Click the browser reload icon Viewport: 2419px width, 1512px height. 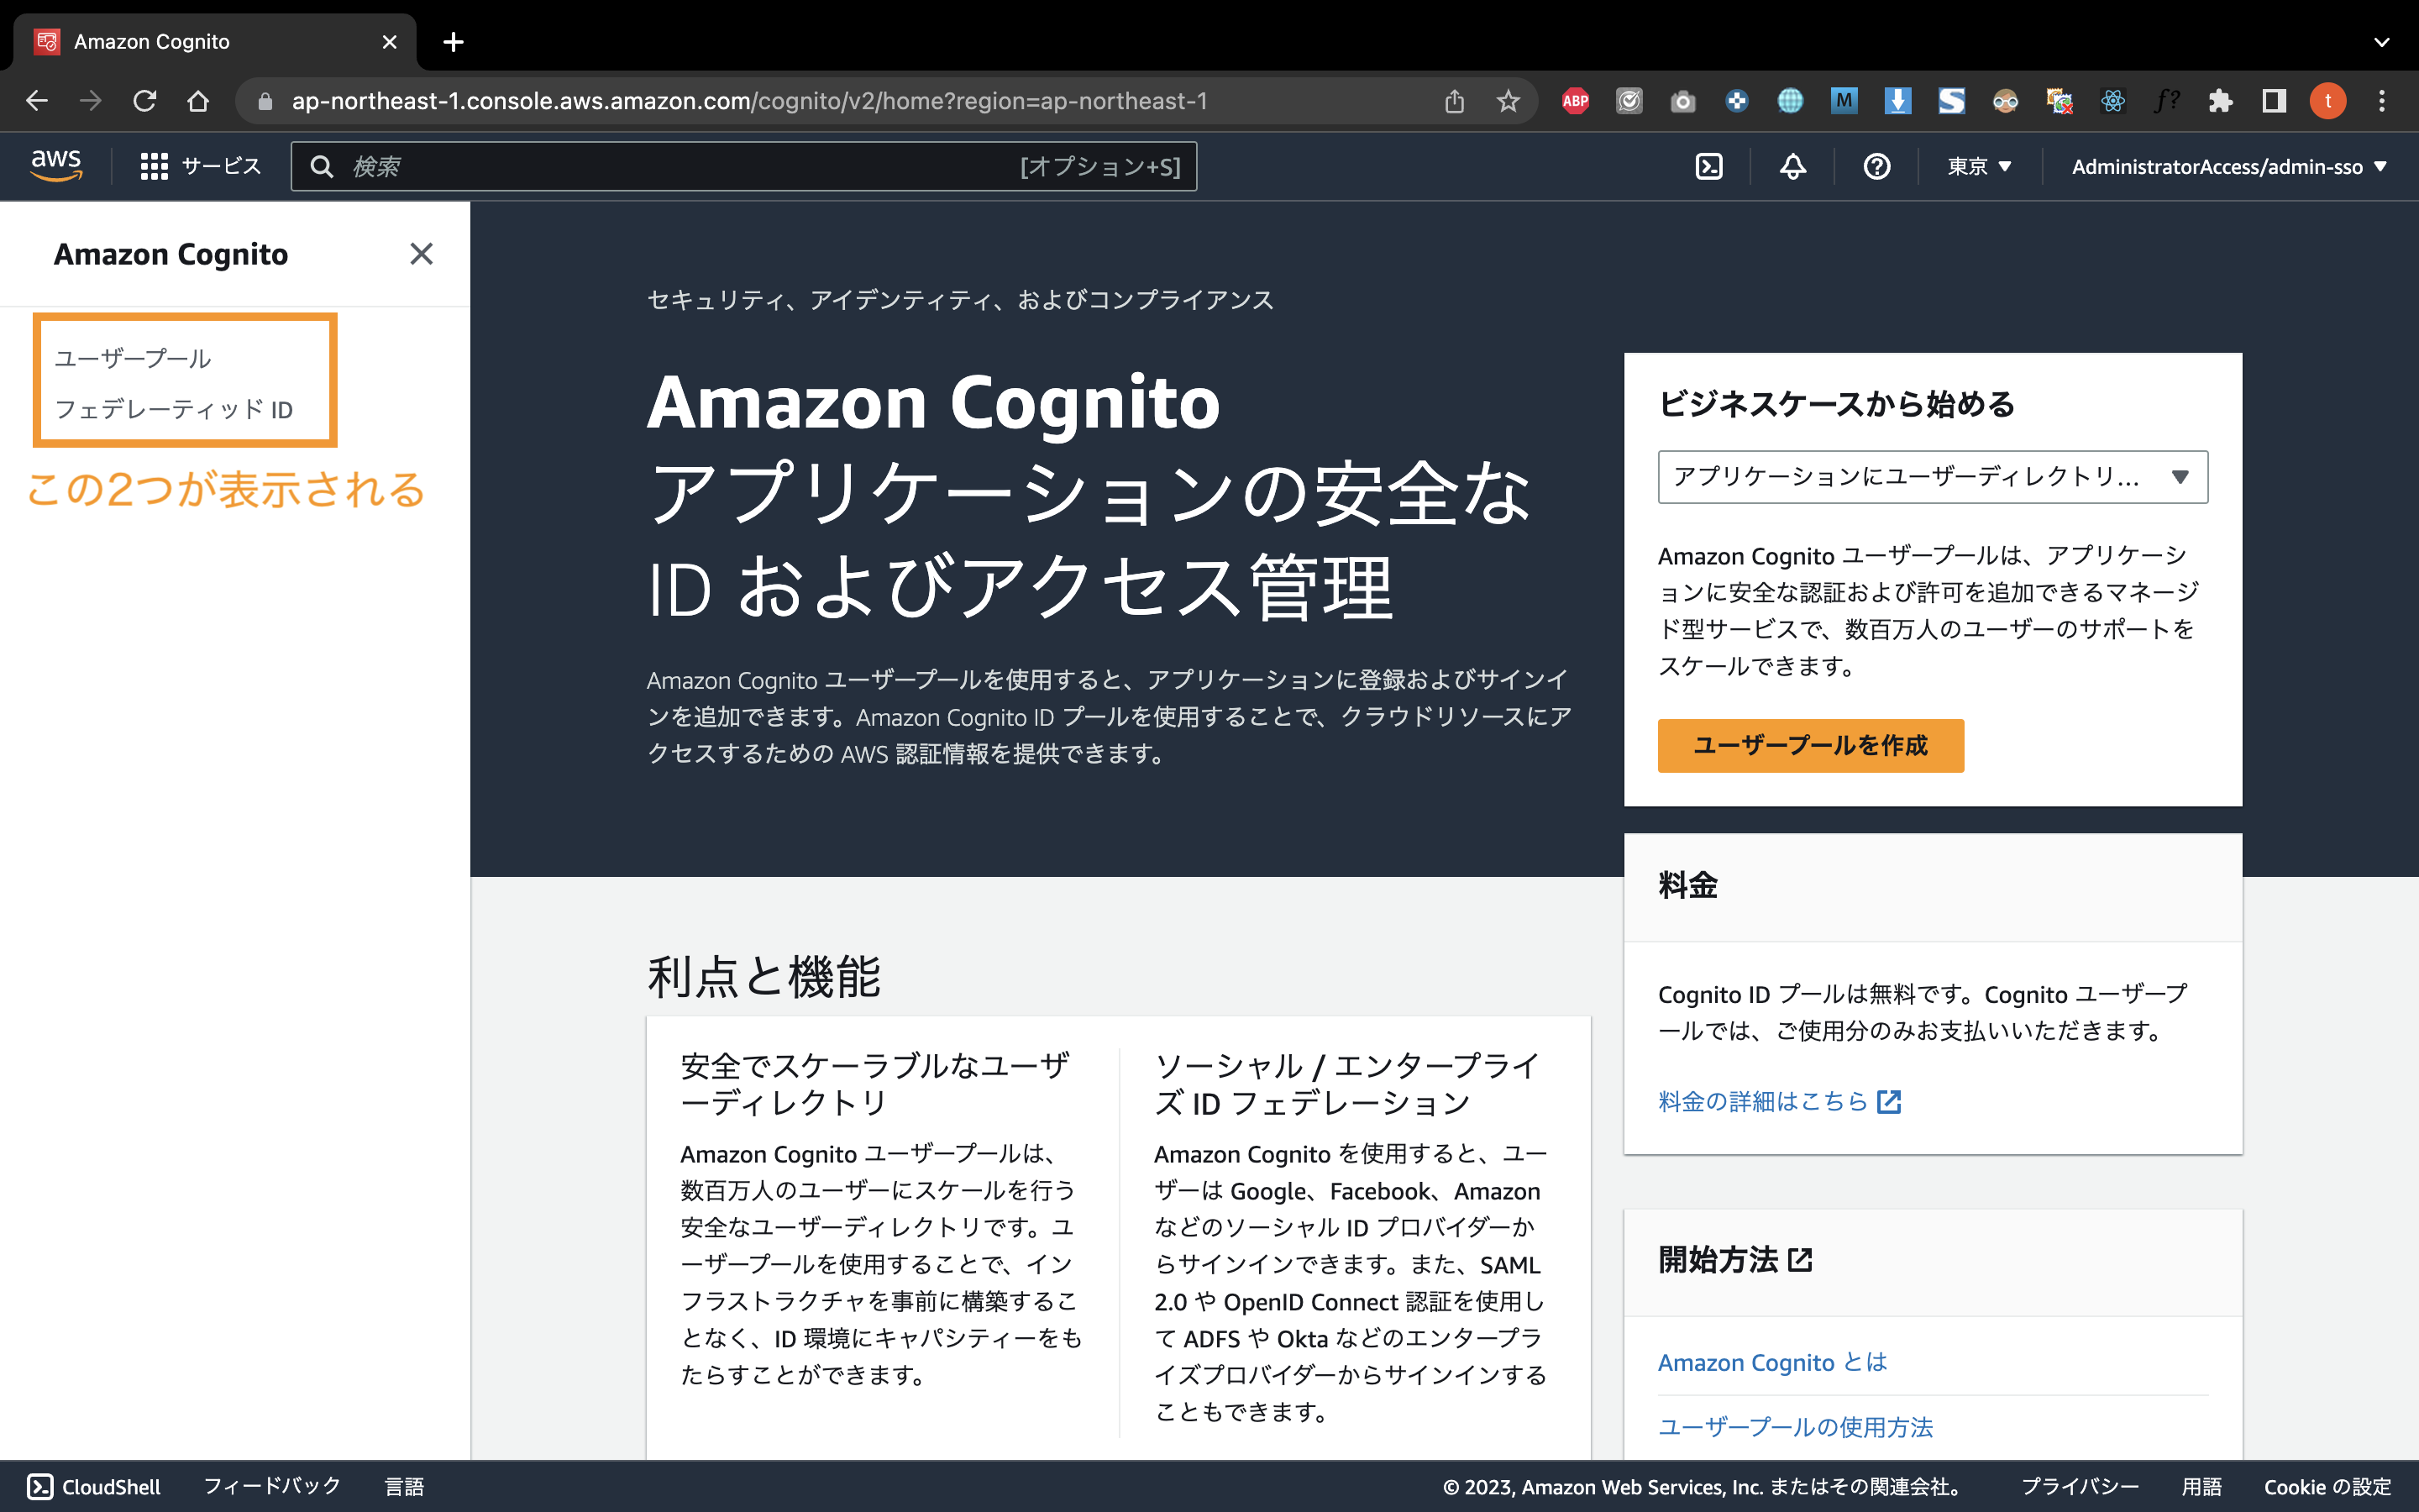click(145, 101)
